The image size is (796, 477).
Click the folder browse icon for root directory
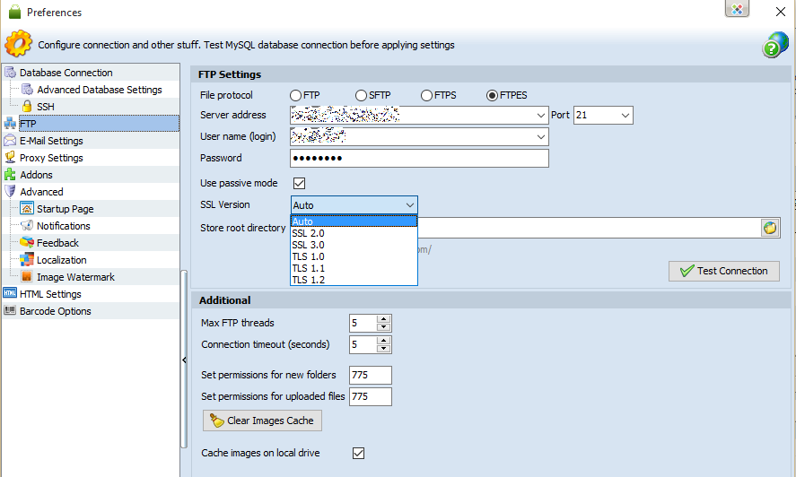[x=770, y=228]
